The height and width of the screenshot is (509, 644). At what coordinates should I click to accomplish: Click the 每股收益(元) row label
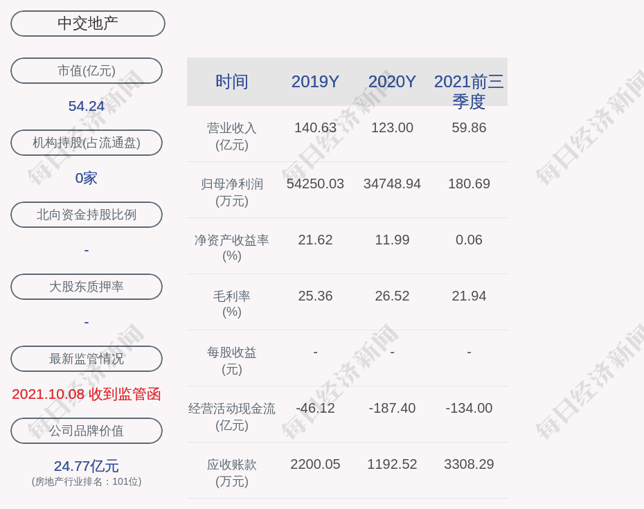click(232, 361)
